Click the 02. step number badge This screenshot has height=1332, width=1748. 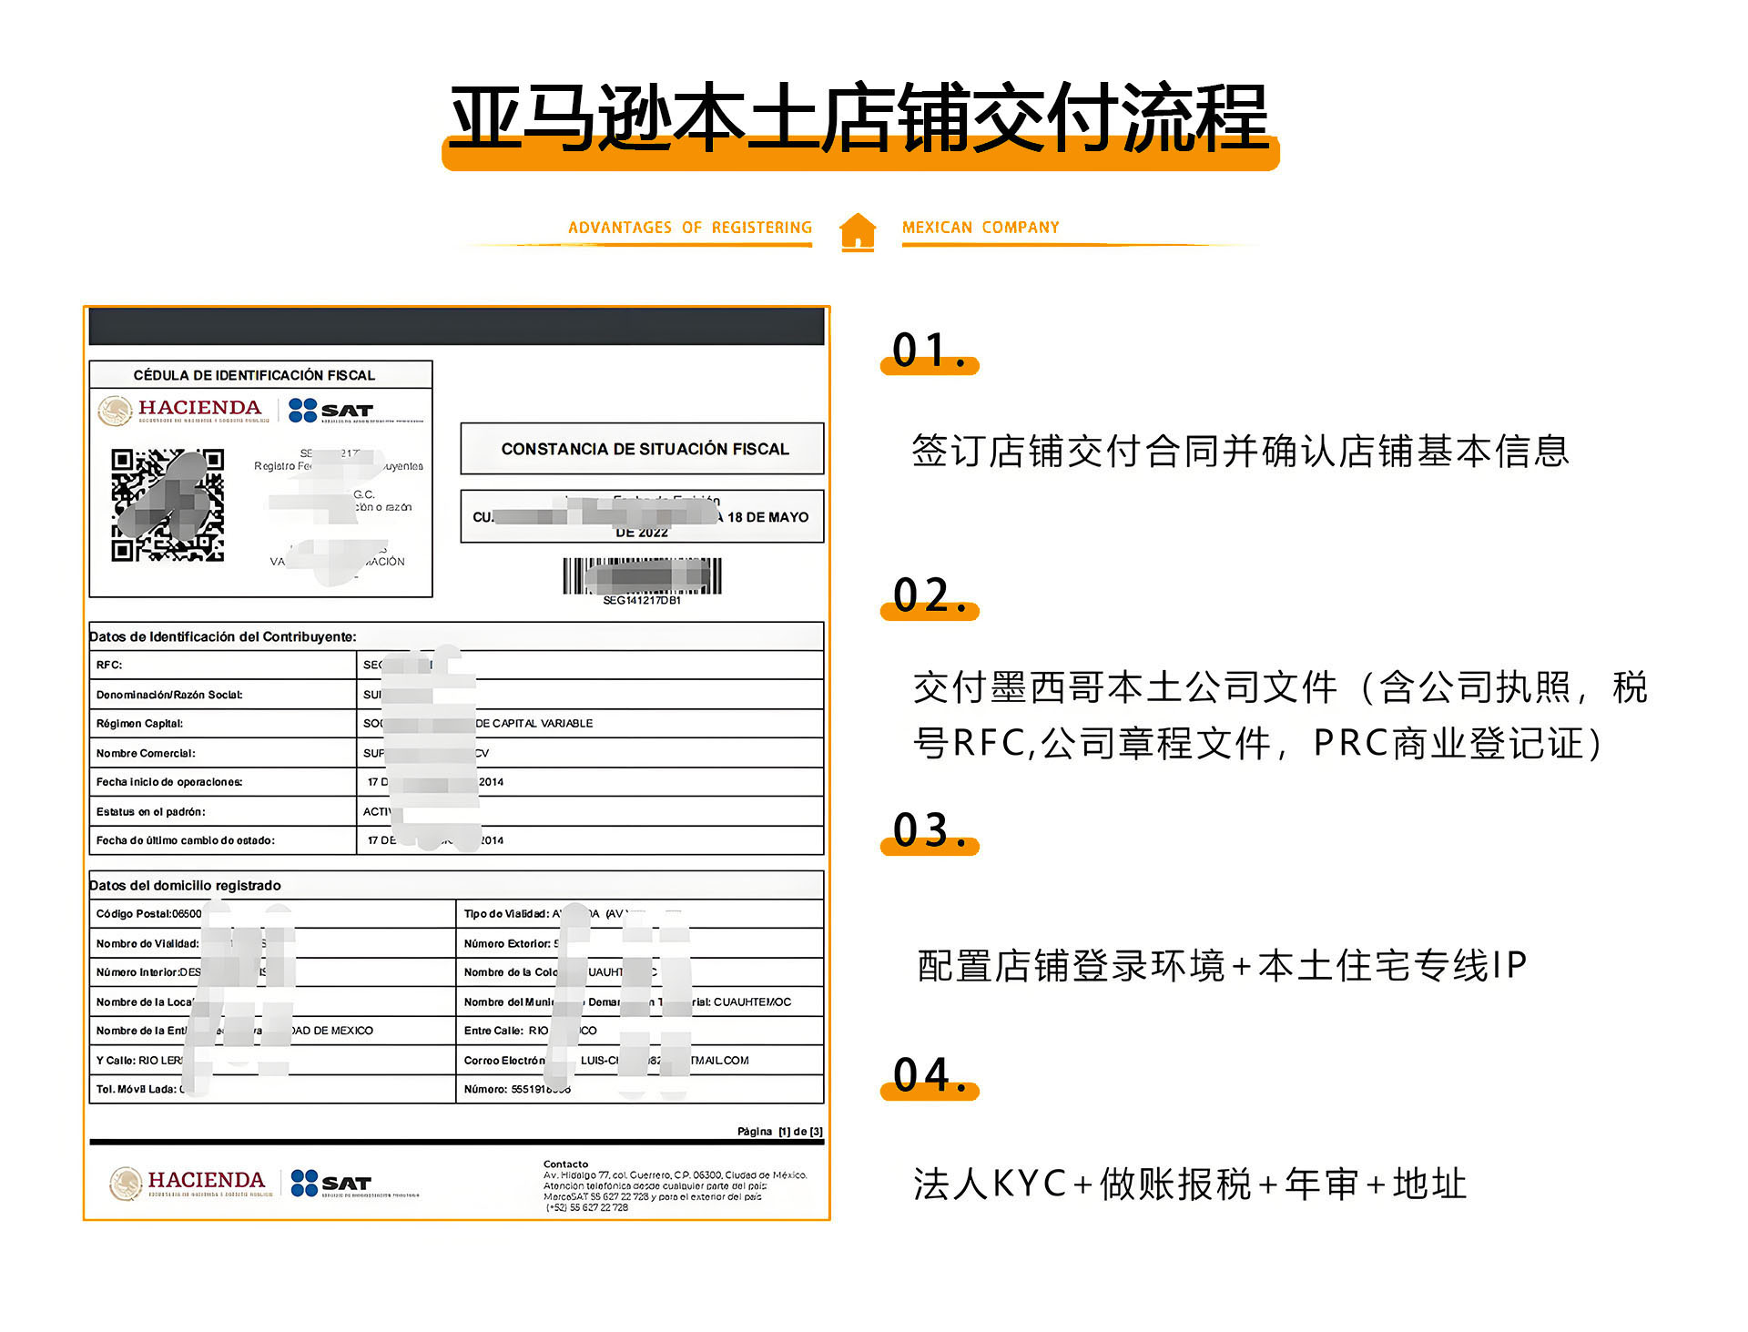(929, 597)
